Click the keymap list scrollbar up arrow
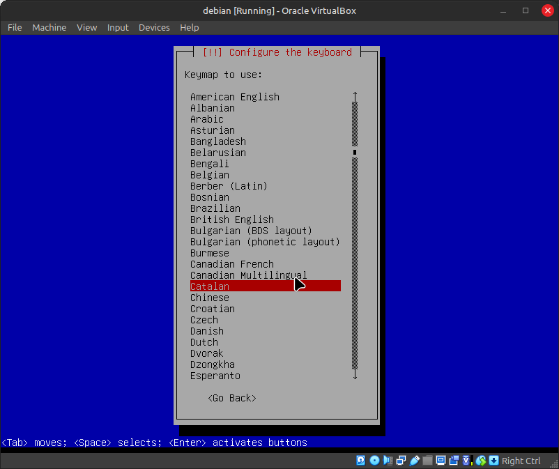The image size is (559, 469). tap(355, 96)
